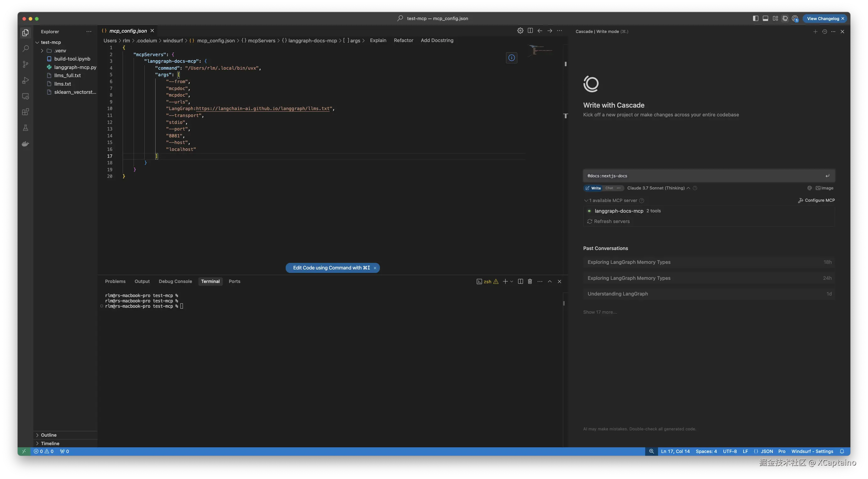Open Cascade conversation history clock icon
Viewport: 868px width, 479px height.
[825, 32]
